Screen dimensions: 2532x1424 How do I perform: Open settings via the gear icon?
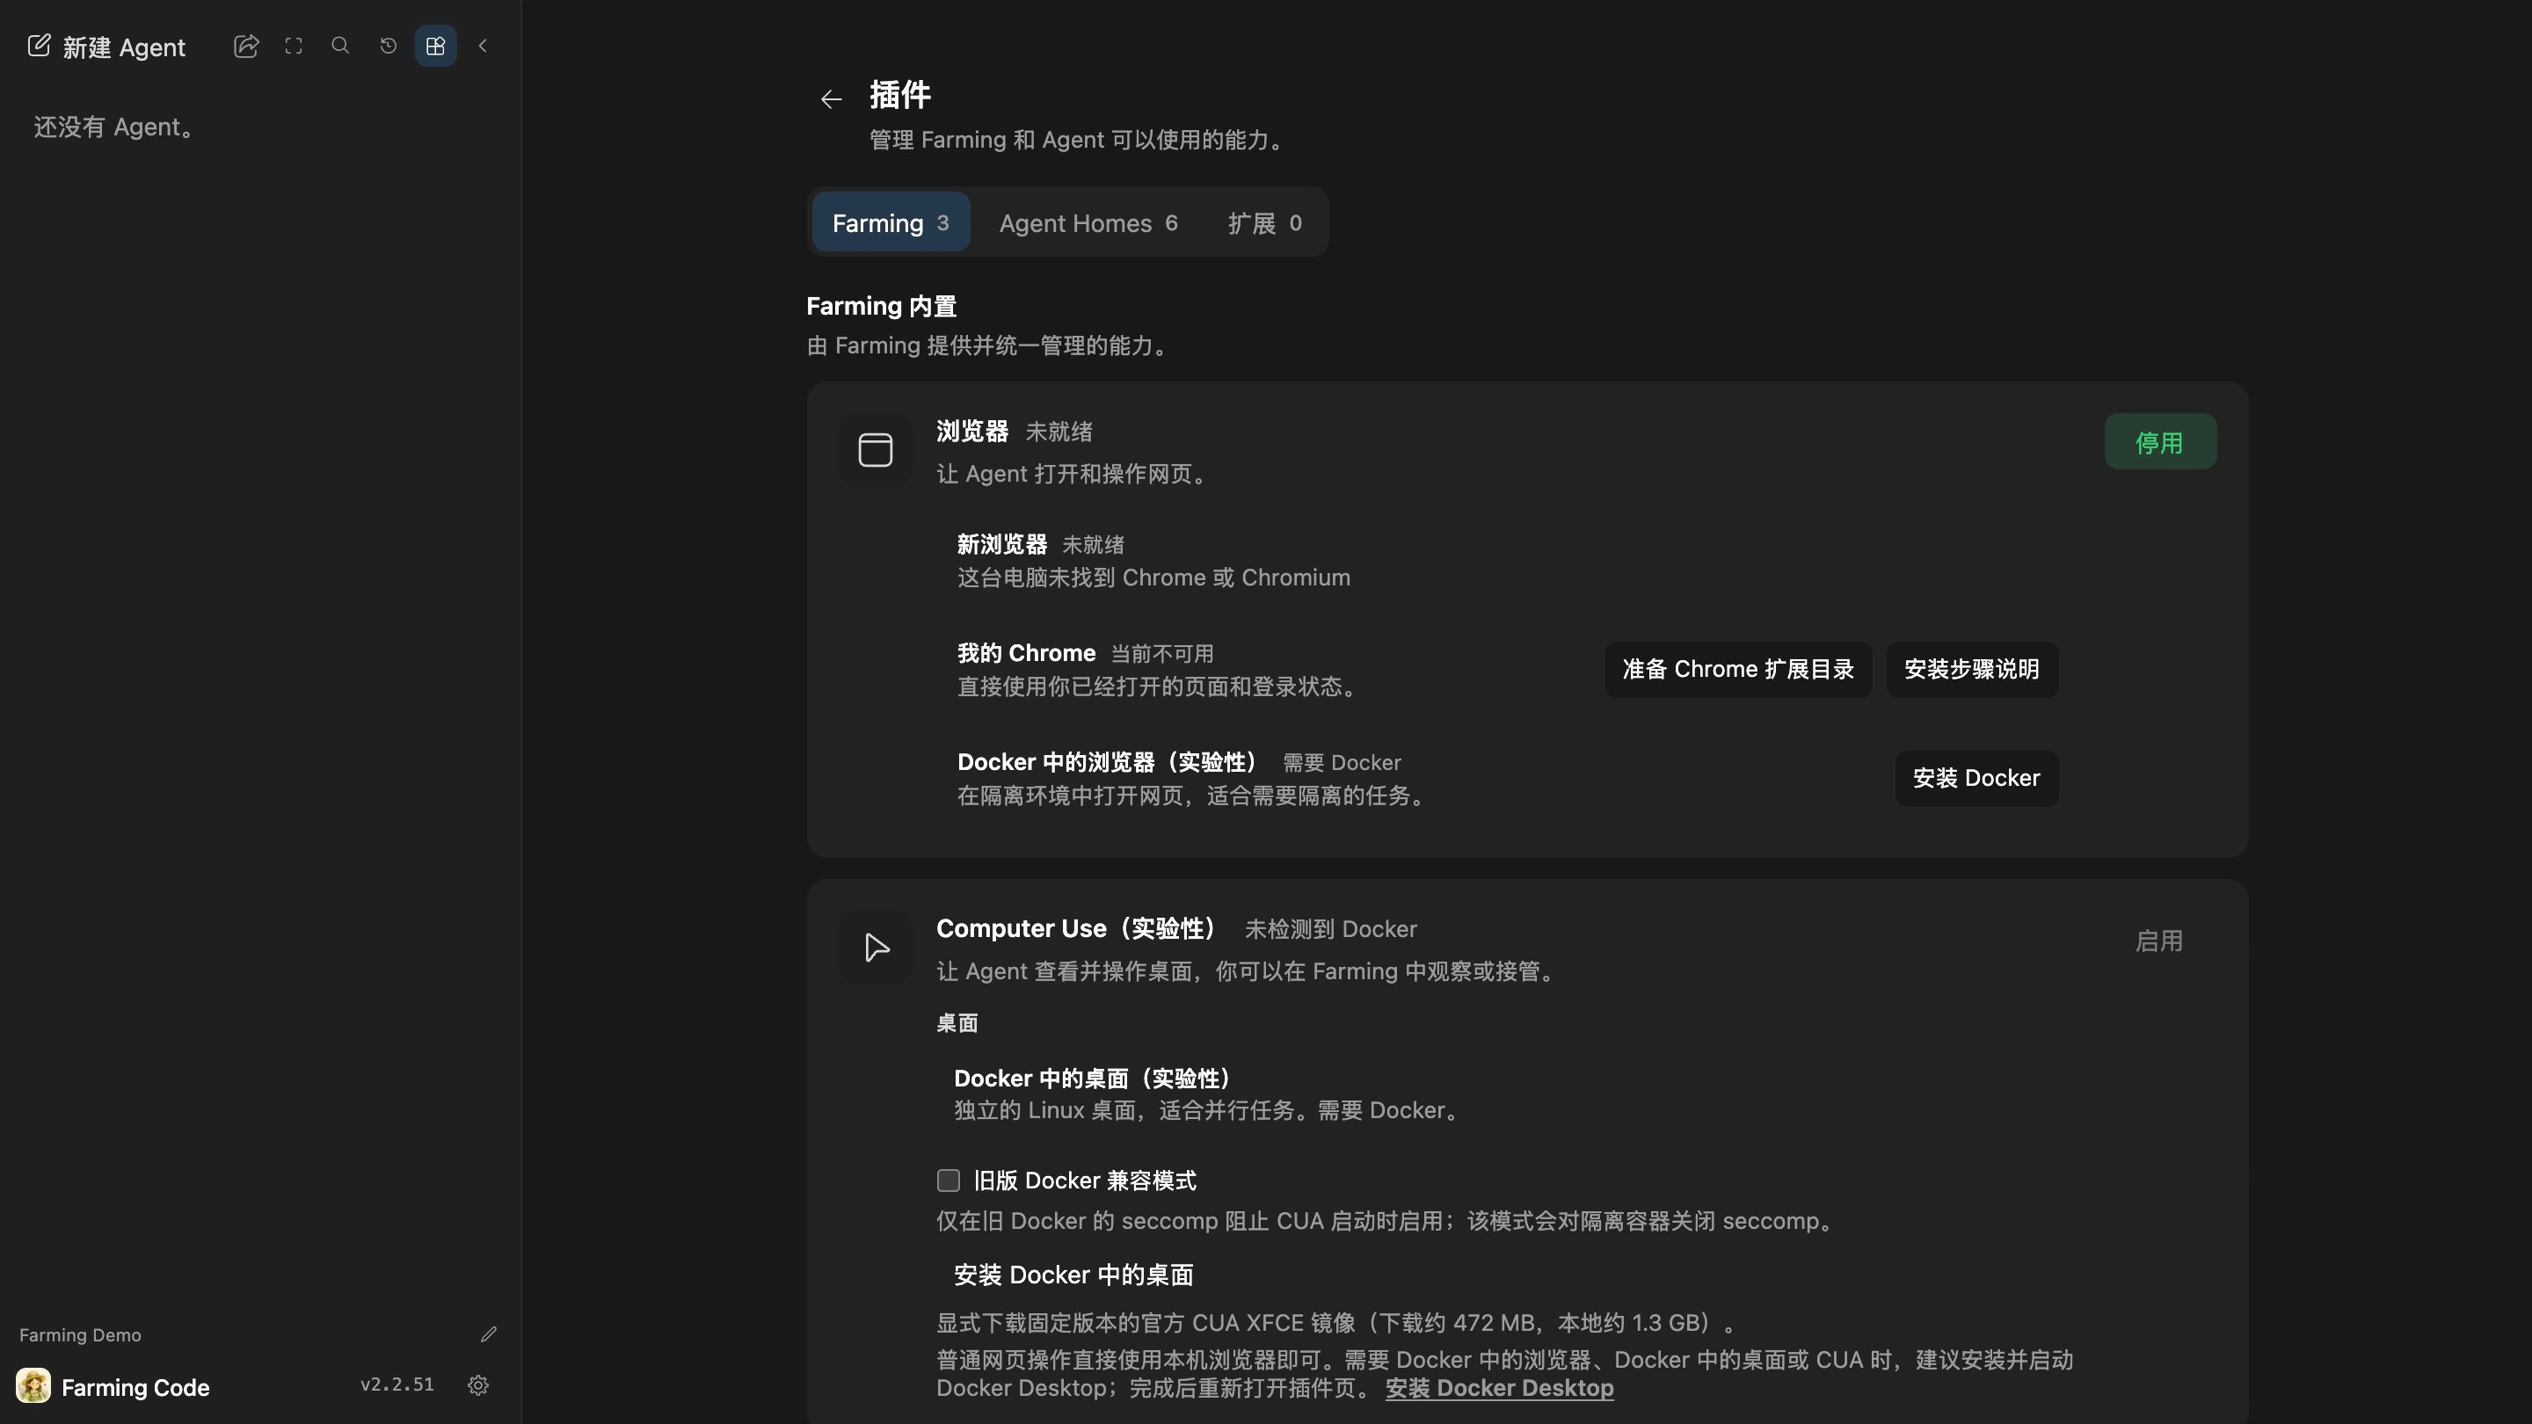(478, 1385)
